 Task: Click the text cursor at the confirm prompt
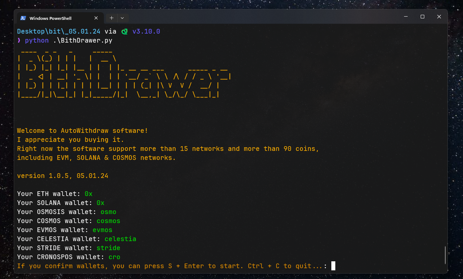point(333,266)
